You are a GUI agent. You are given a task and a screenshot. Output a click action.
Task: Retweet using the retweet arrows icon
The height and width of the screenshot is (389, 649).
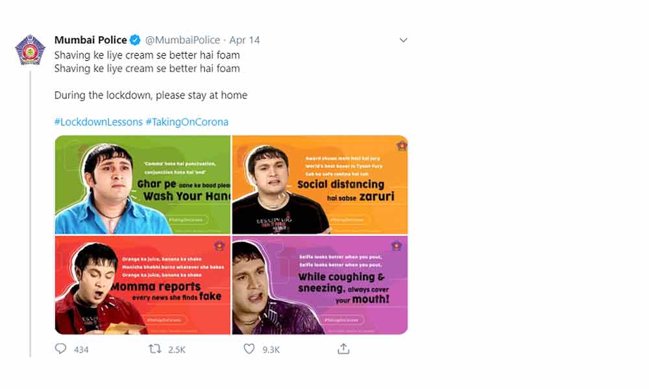tap(155, 349)
